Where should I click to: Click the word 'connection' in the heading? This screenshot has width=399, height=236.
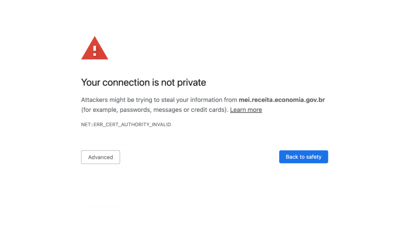tap(126, 82)
